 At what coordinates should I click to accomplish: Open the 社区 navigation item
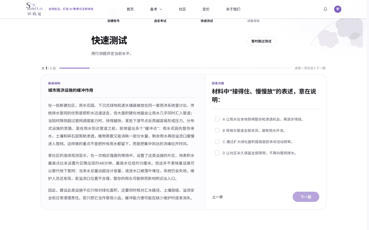pyautogui.click(x=182, y=9)
